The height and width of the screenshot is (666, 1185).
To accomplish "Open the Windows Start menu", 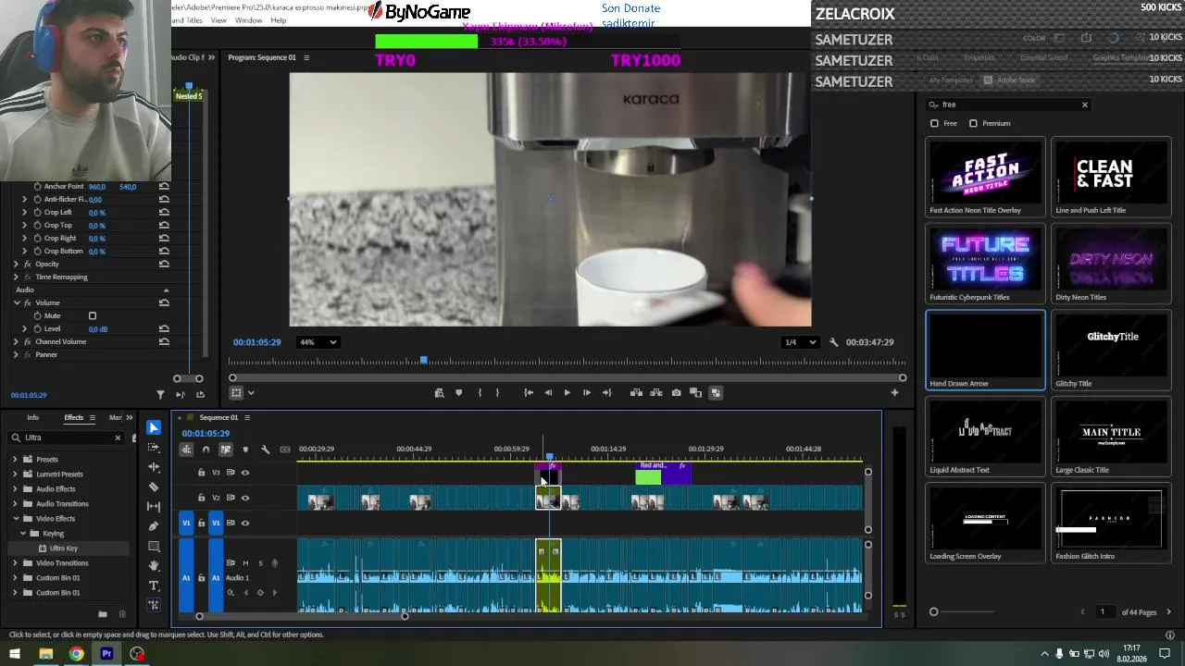I will point(15,655).
